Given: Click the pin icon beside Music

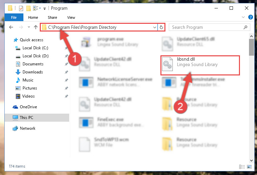Looking at the screenshot, I should 66,80.
